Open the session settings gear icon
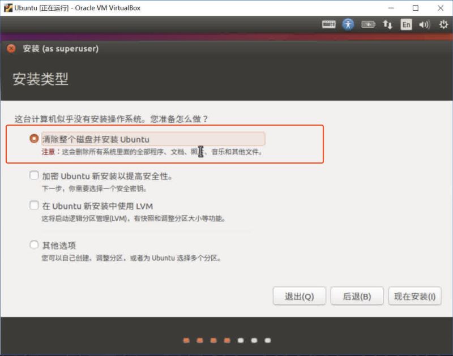Screen dimensions: 453x356 pyautogui.click(x=443, y=25)
